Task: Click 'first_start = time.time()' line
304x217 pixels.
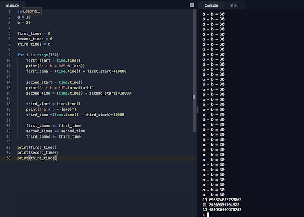Action: coord(53,60)
